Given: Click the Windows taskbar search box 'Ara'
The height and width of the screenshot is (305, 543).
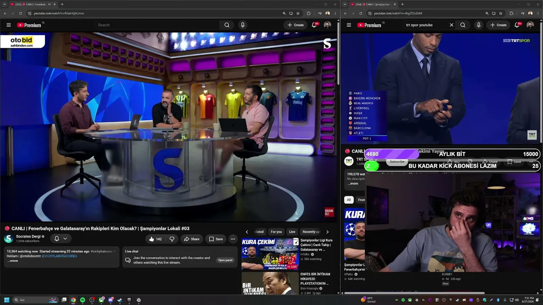Looking at the screenshot, I should (x=36, y=300).
